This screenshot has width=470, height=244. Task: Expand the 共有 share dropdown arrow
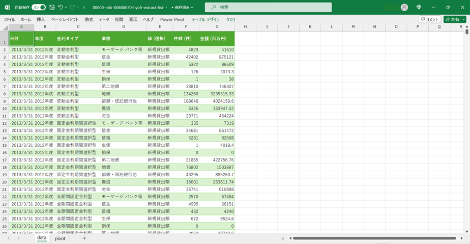[x=463, y=19]
